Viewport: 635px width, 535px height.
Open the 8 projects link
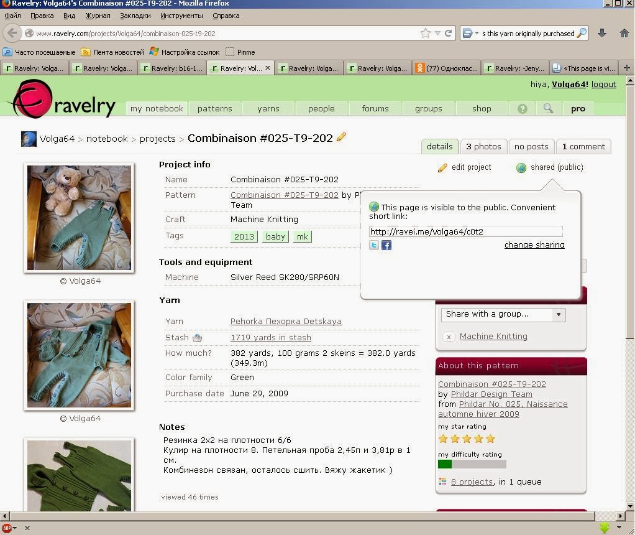(472, 482)
